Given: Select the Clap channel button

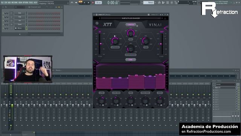Looking at the screenshot, I should click(x=20, y=17).
